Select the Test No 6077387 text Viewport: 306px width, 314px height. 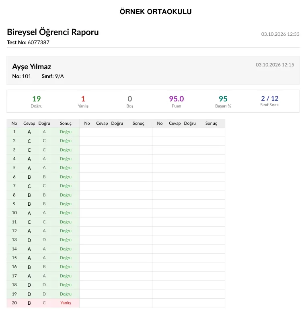tap(28, 42)
